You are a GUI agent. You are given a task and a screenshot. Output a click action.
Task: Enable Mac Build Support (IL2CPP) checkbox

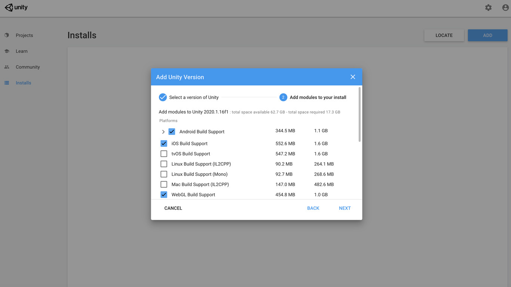[164, 184]
